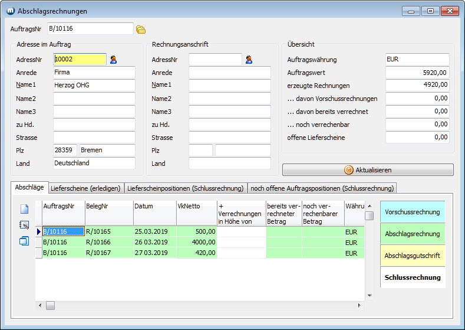Click the person icon next to AdressNr 10002

point(114,59)
